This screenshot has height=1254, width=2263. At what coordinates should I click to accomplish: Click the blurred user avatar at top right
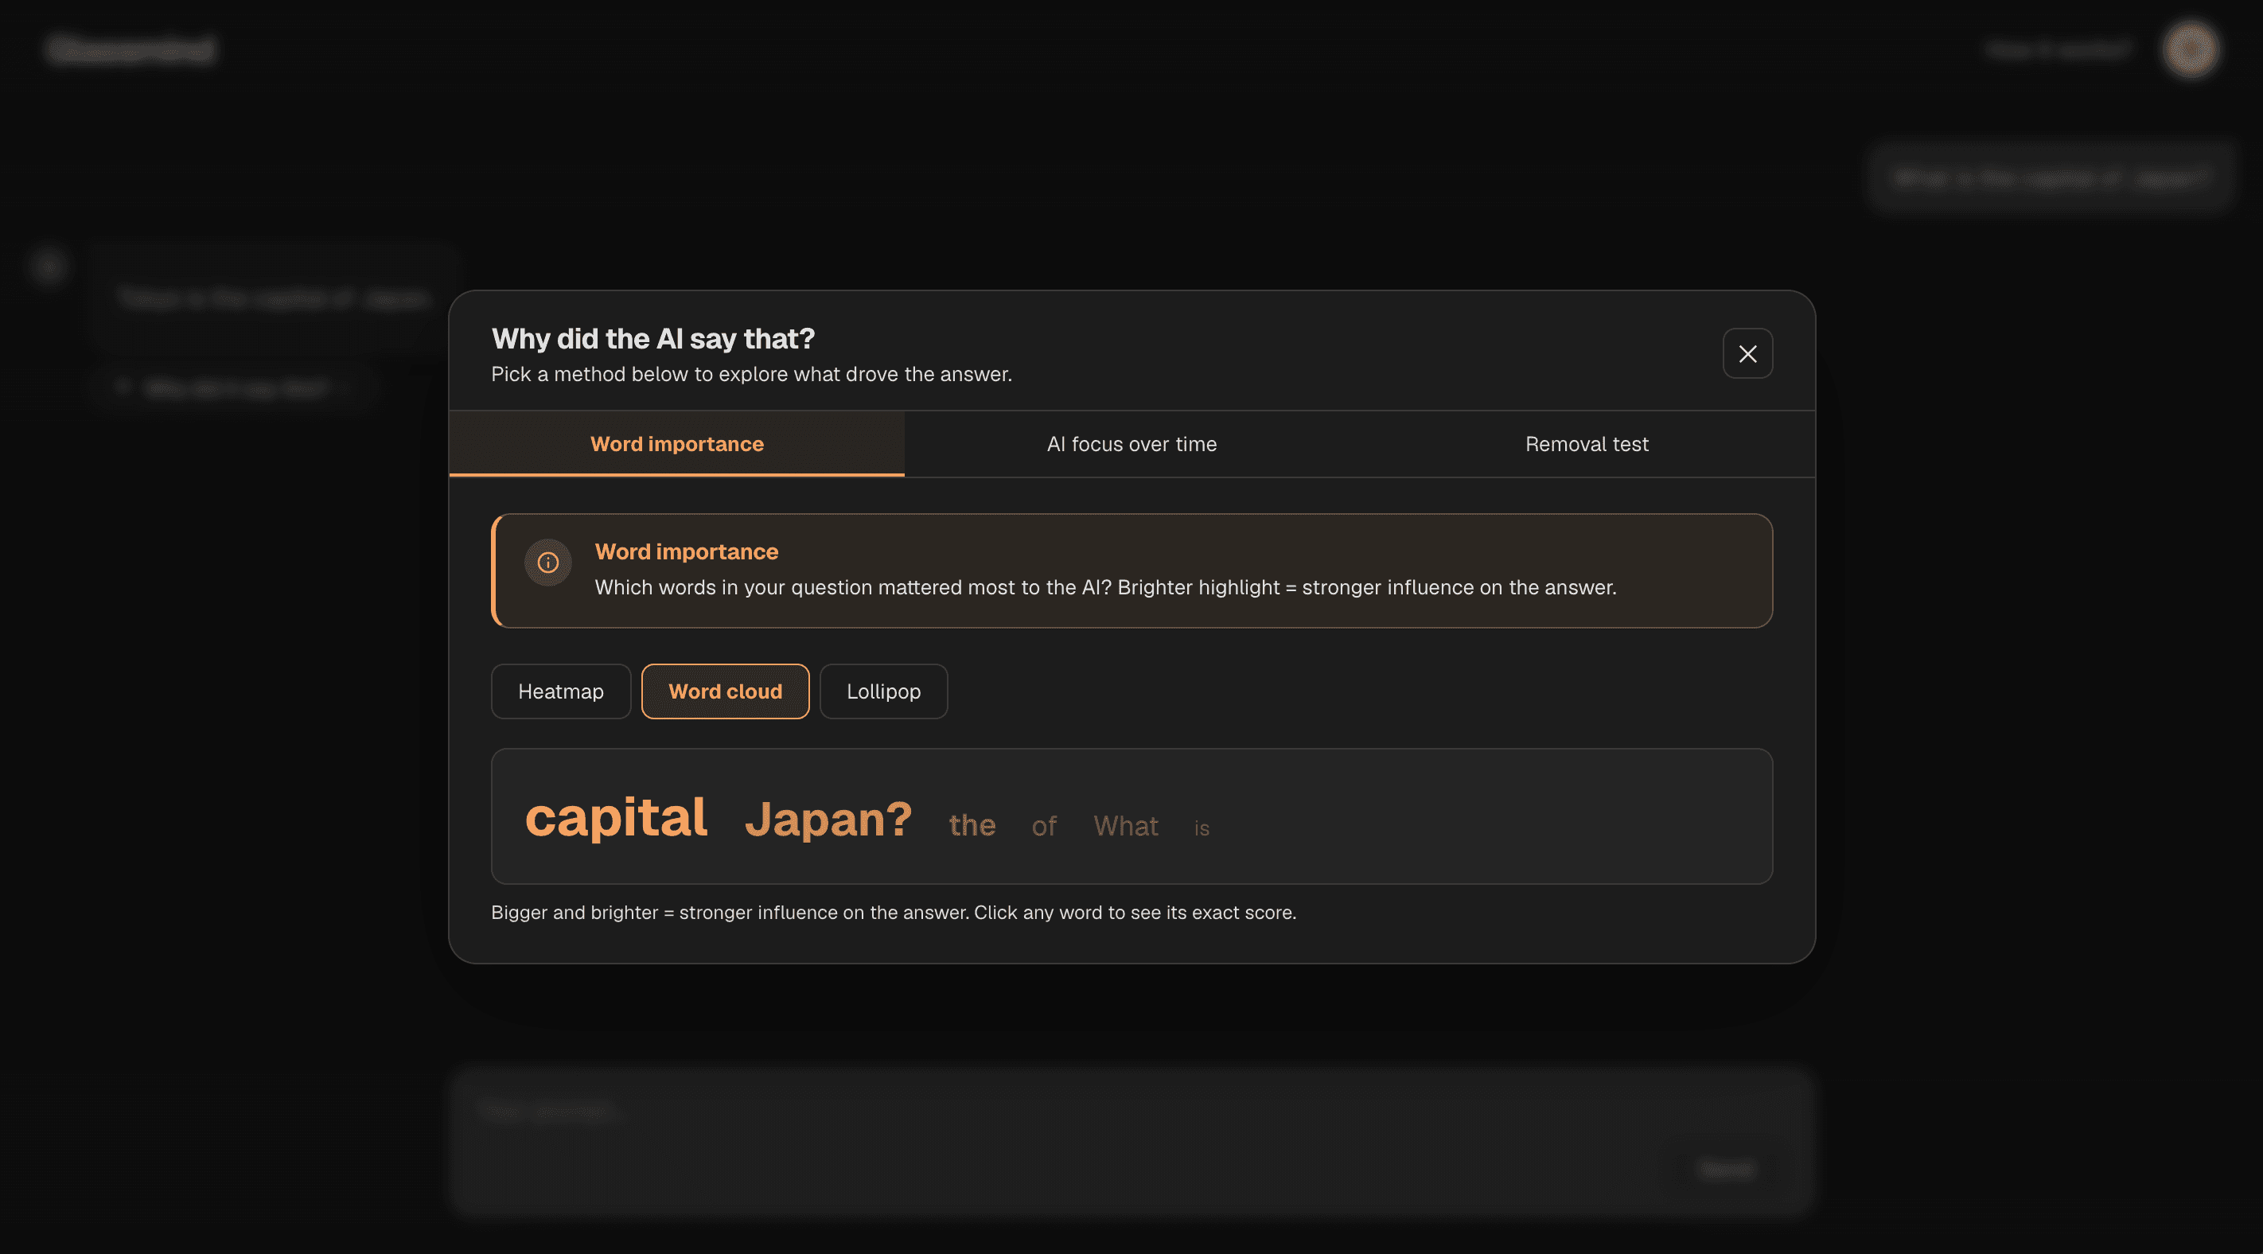click(x=2190, y=49)
